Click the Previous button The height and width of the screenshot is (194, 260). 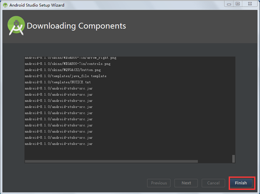pyautogui.click(x=159, y=183)
